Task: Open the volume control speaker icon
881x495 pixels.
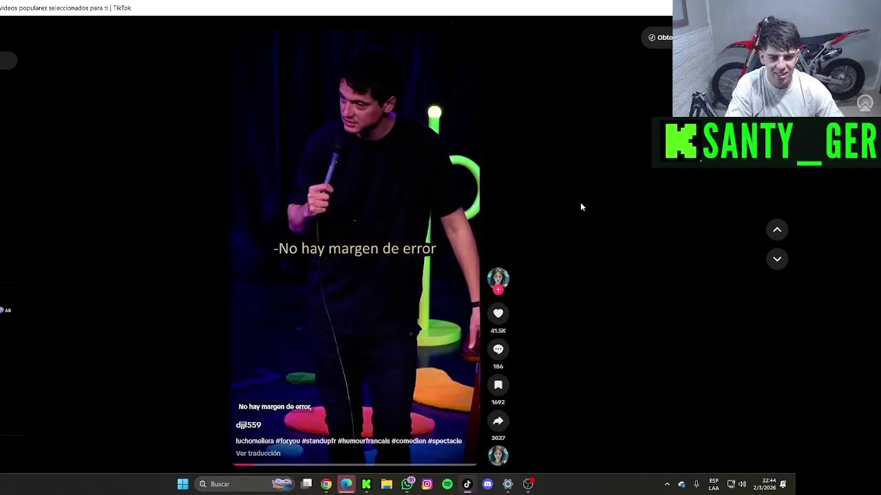Action: [x=742, y=484]
